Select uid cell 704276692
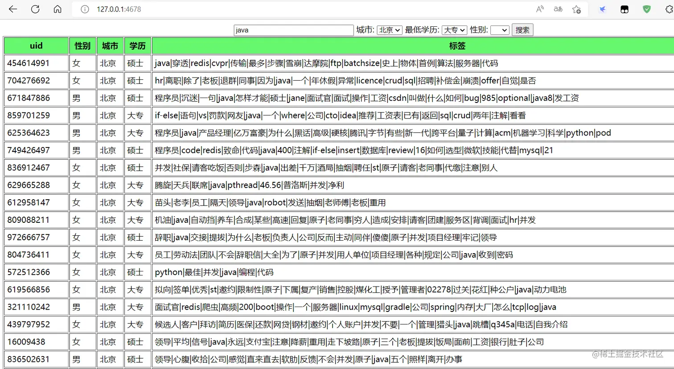Image resolution: width=674 pixels, height=369 pixels. (36, 81)
